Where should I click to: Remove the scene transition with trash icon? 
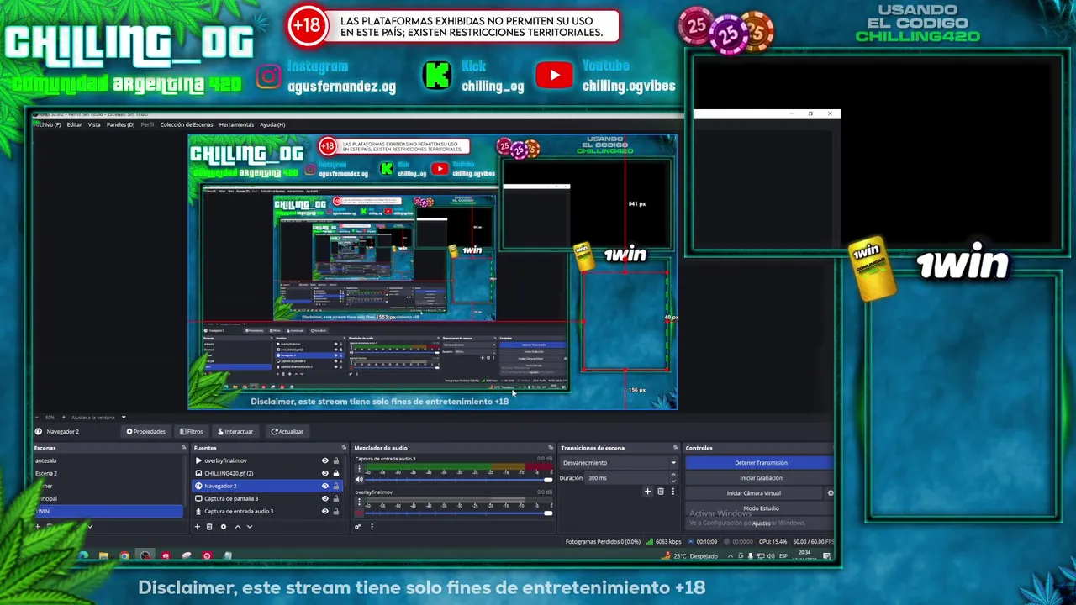click(660, 492)
